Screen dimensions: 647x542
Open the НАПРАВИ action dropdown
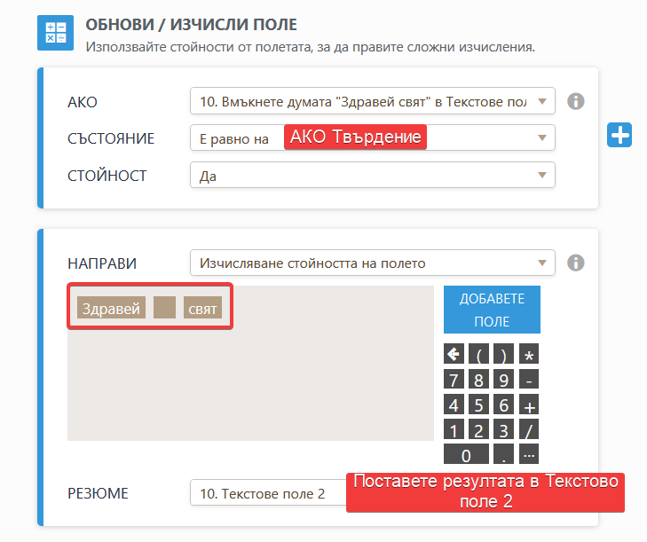pos(372,263)
